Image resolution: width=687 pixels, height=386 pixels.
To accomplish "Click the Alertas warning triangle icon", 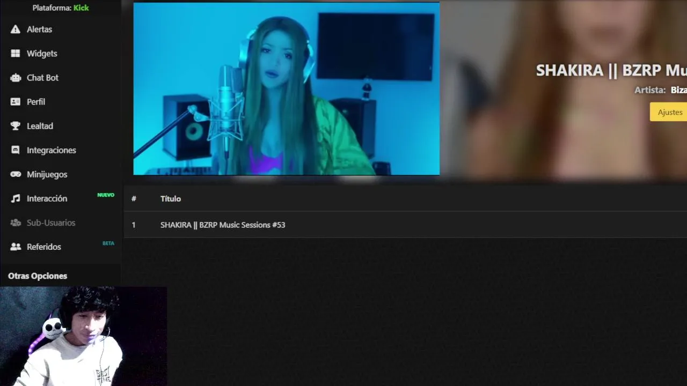I will pos(16,29).
